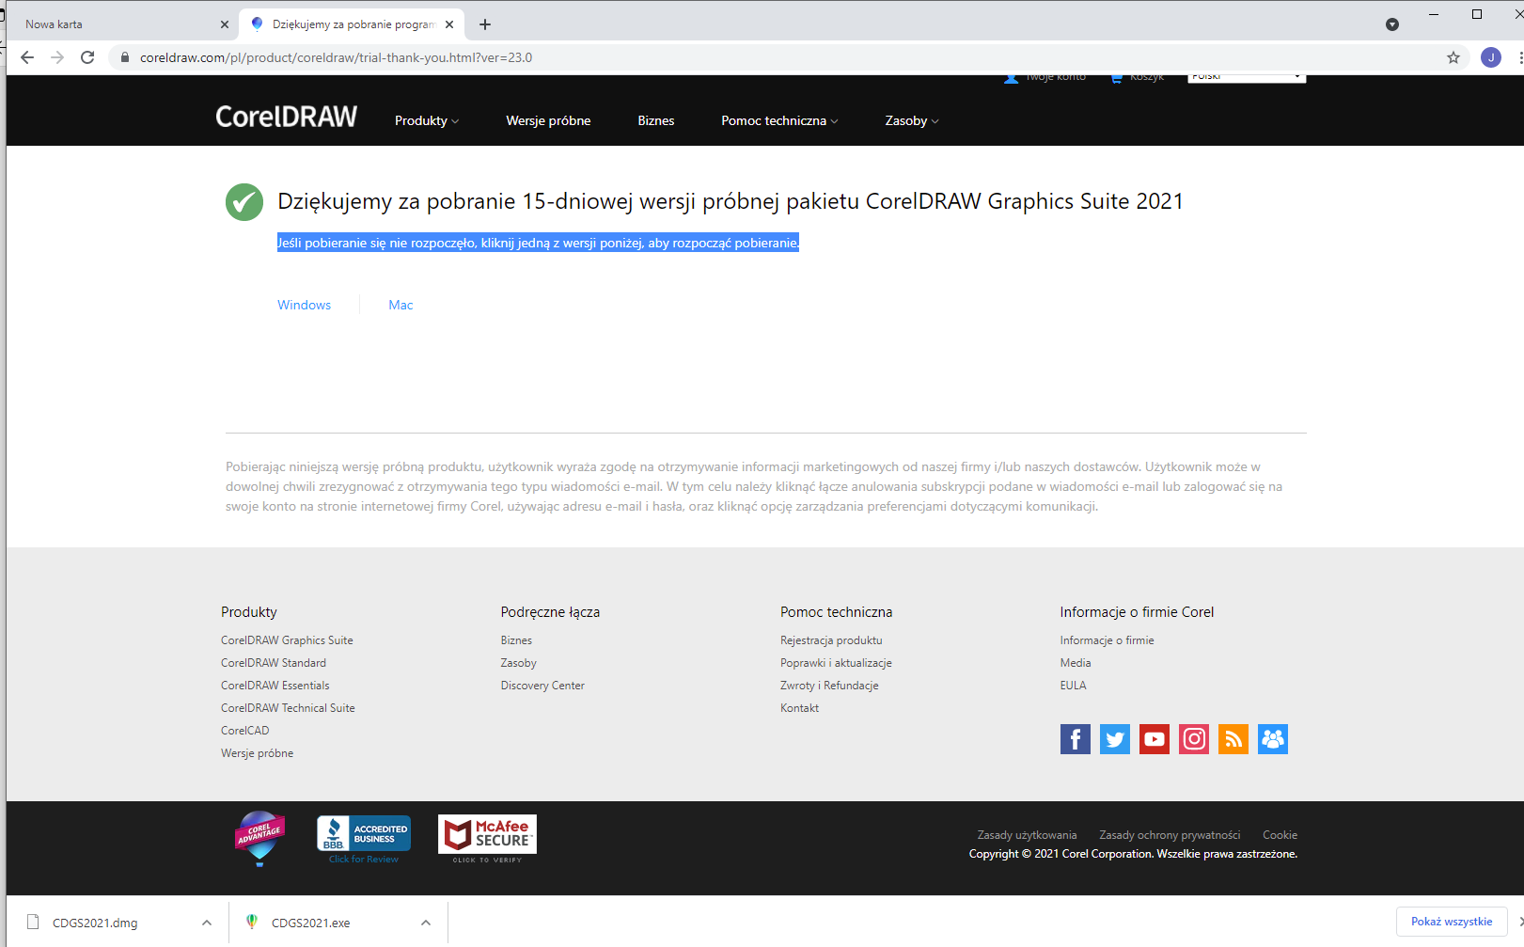Expand the Produkty navigation menu
Viewport: 1524px width, 947px height.
pos(426,120)
